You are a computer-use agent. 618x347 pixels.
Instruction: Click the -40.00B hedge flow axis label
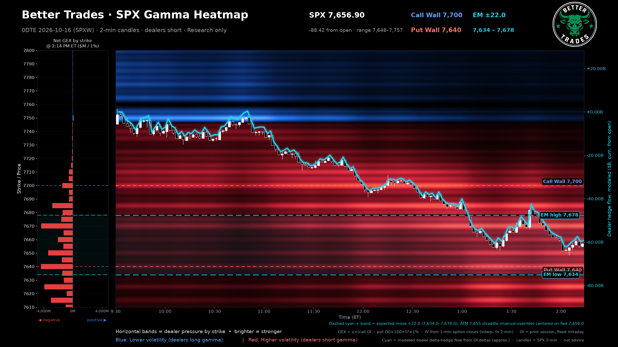click(x=595, y=199)
